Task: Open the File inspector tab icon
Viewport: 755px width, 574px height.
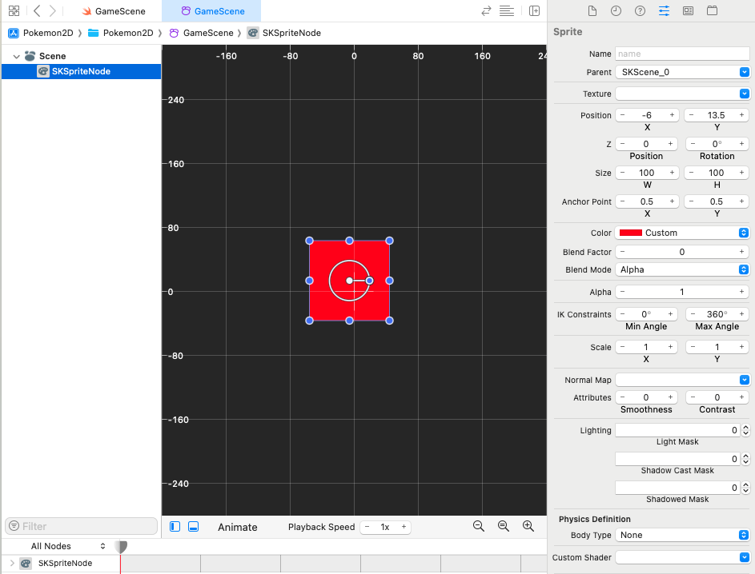Action: 592,11
